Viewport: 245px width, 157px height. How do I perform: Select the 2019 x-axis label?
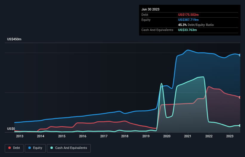point(146,136)
